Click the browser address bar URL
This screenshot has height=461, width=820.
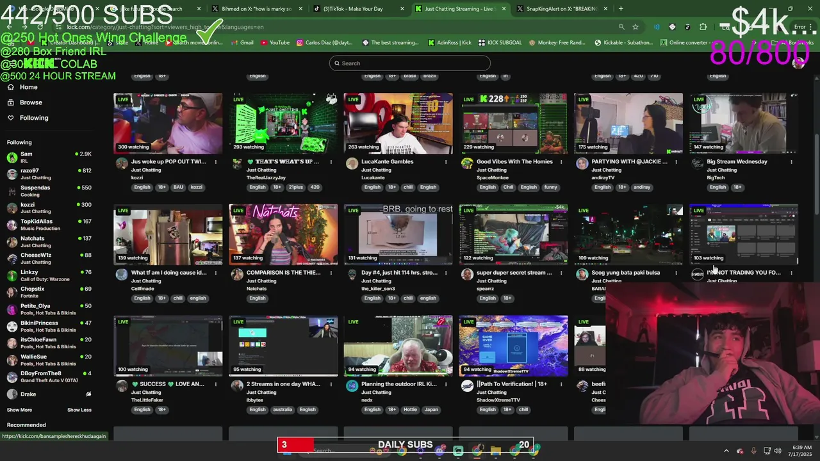165,27
